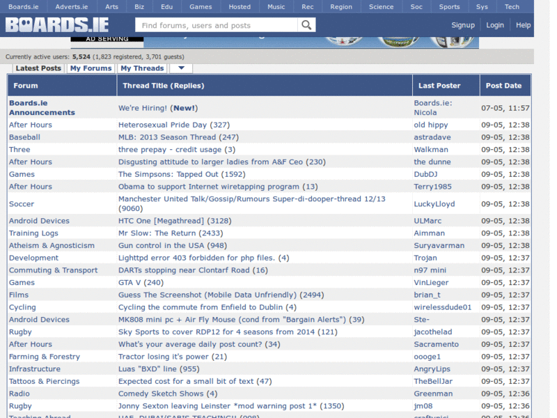This screenshot has width=557, height=418.
Task: Open the Lighttpd error 403 forbidden thread
Action: tap(197, 258)
